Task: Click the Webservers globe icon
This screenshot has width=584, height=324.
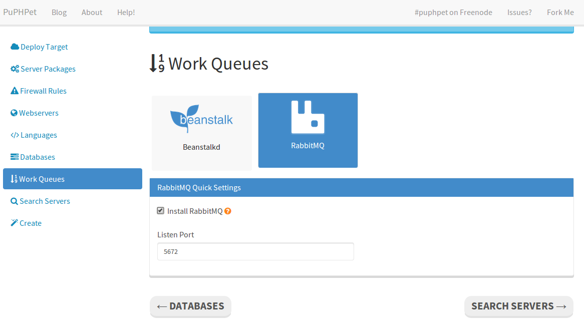Action: coord(14,113)
